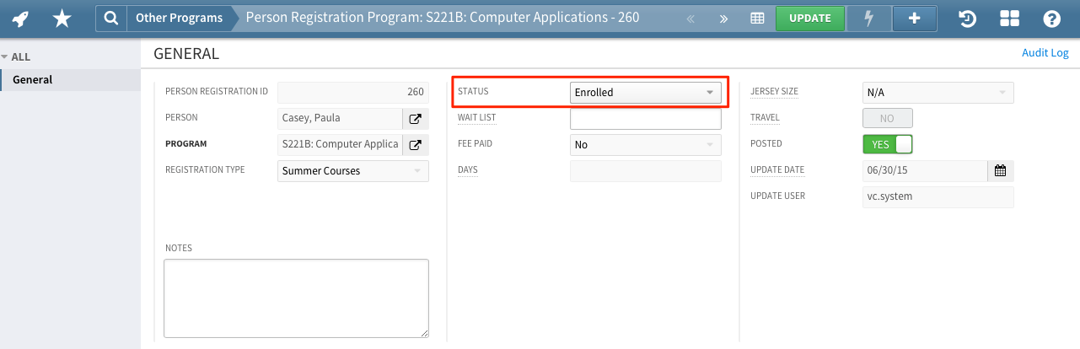The width and height of the screenshot is (1080, 349).
Task: Click the Notes text area
Action: pyautogui.click(x=296, y=298)
